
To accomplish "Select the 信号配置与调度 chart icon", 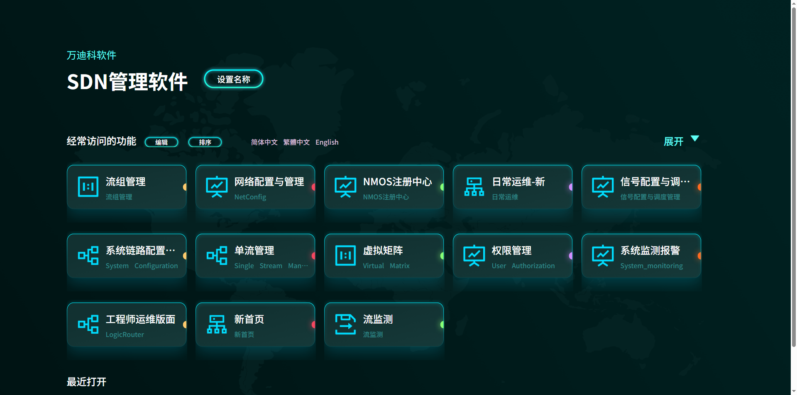I will point(602,187).
